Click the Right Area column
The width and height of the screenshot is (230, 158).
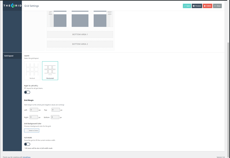pyautogui.click(x=109, y=18)
